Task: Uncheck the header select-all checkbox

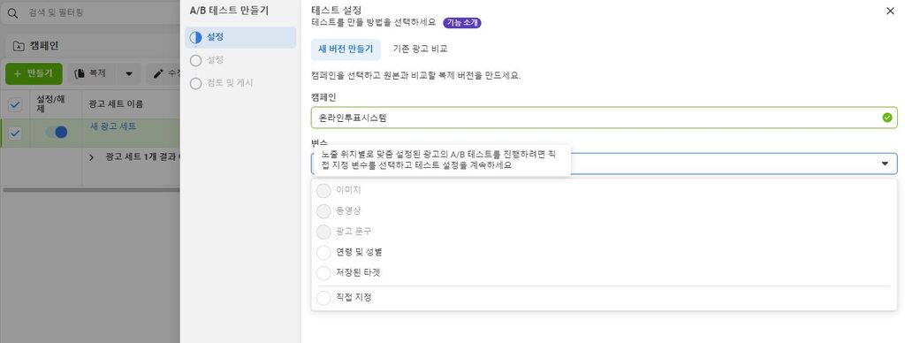Action: (x=15, y=104)
